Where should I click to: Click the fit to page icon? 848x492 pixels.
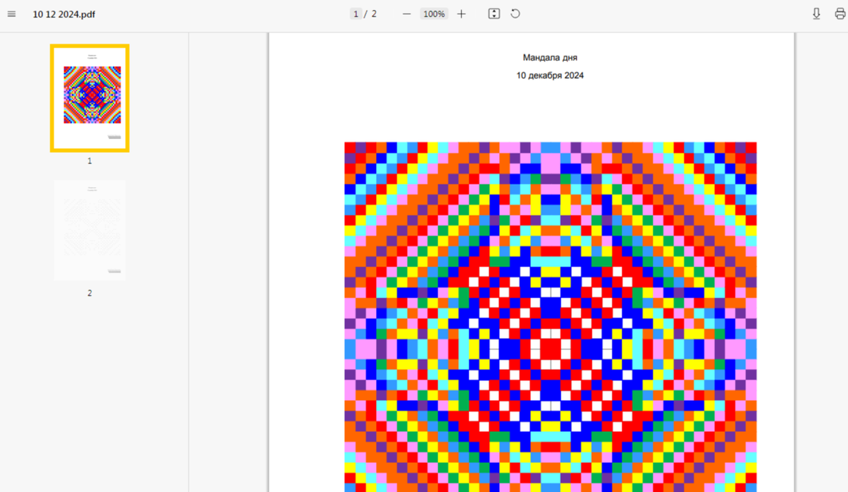tap(494, 14)
